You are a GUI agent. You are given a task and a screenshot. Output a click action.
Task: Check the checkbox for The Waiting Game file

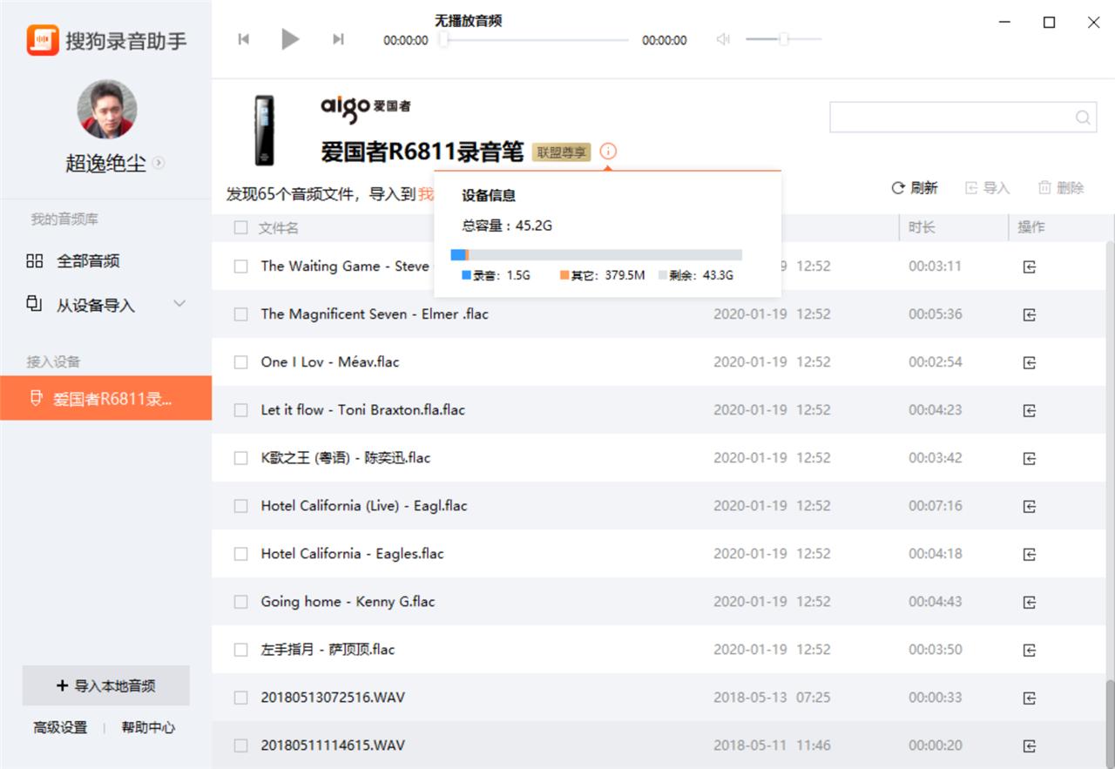pos(240,266)
